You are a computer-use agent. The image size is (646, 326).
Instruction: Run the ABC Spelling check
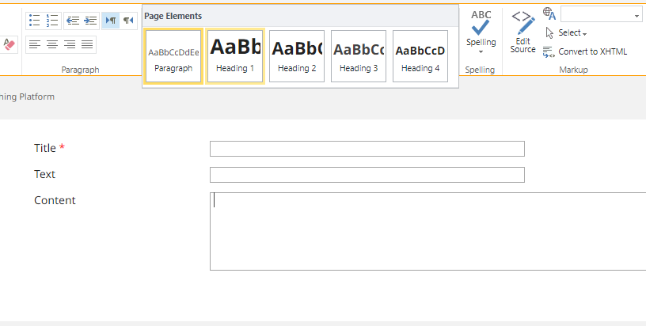(x=481, y=28)
